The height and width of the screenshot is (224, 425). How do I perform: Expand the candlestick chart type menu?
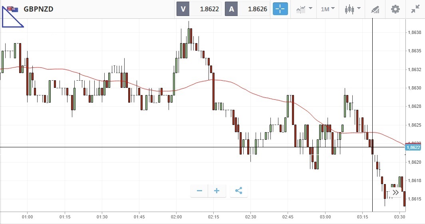(353, 9)
